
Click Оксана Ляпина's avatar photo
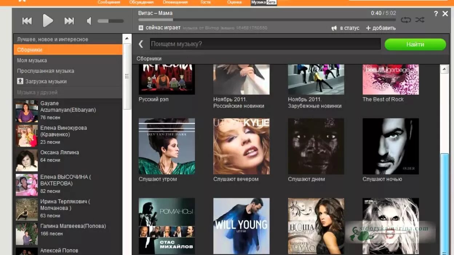click(27, 160)
